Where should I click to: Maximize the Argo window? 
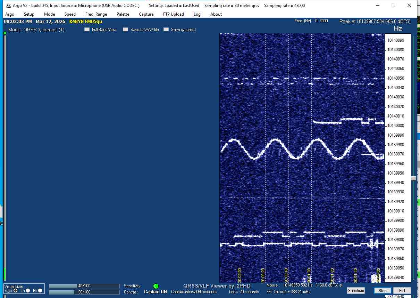point(393,6)
